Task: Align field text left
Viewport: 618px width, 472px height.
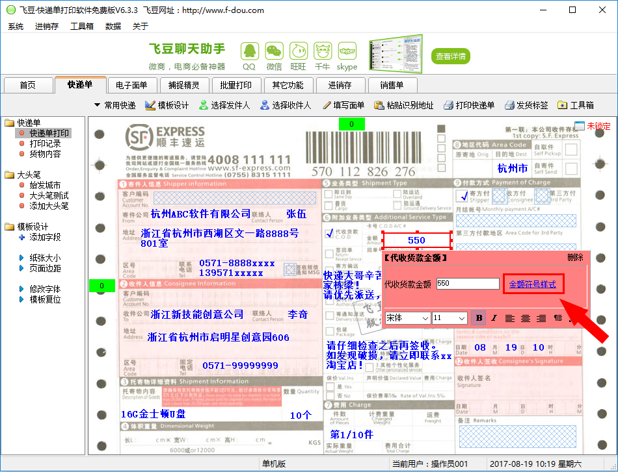Action: tap(510, 318)
